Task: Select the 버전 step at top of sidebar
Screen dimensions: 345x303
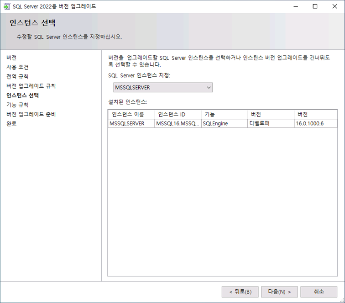Action: pyautogui.click(x=11, y=58)
